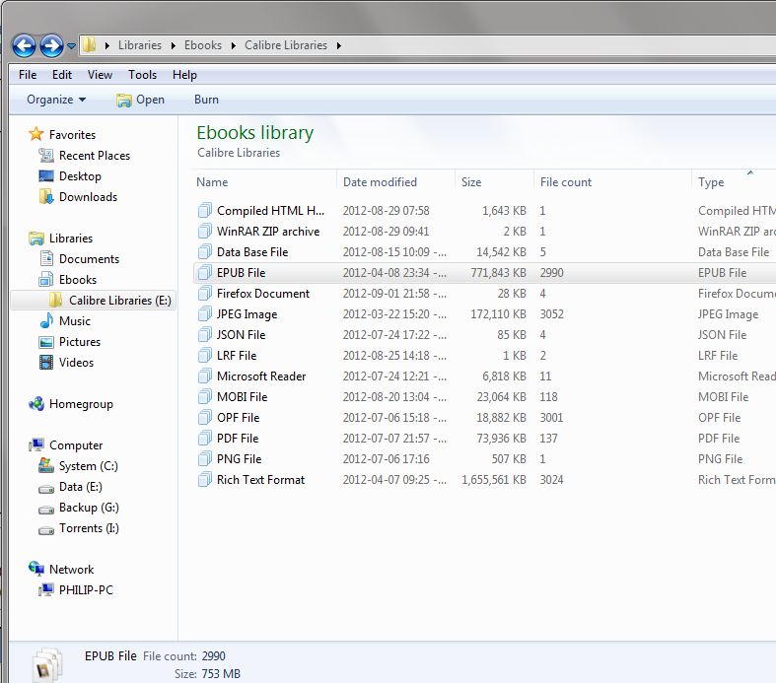Select Recent Places in Favorites
Viewport: 776px width, 683px height.
tap(95, 156)
